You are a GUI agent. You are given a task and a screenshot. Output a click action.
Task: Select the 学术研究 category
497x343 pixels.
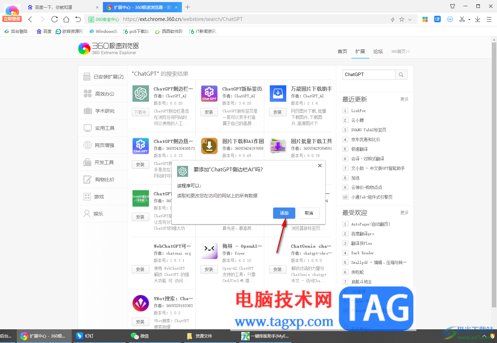coord(103,111)
